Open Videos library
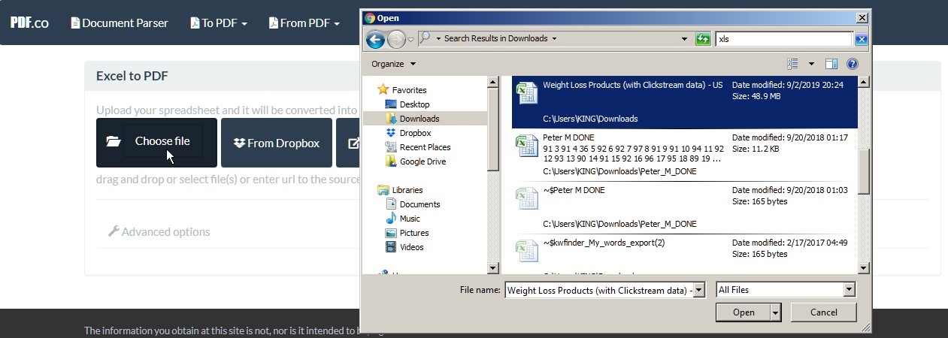 pos(412,247)
